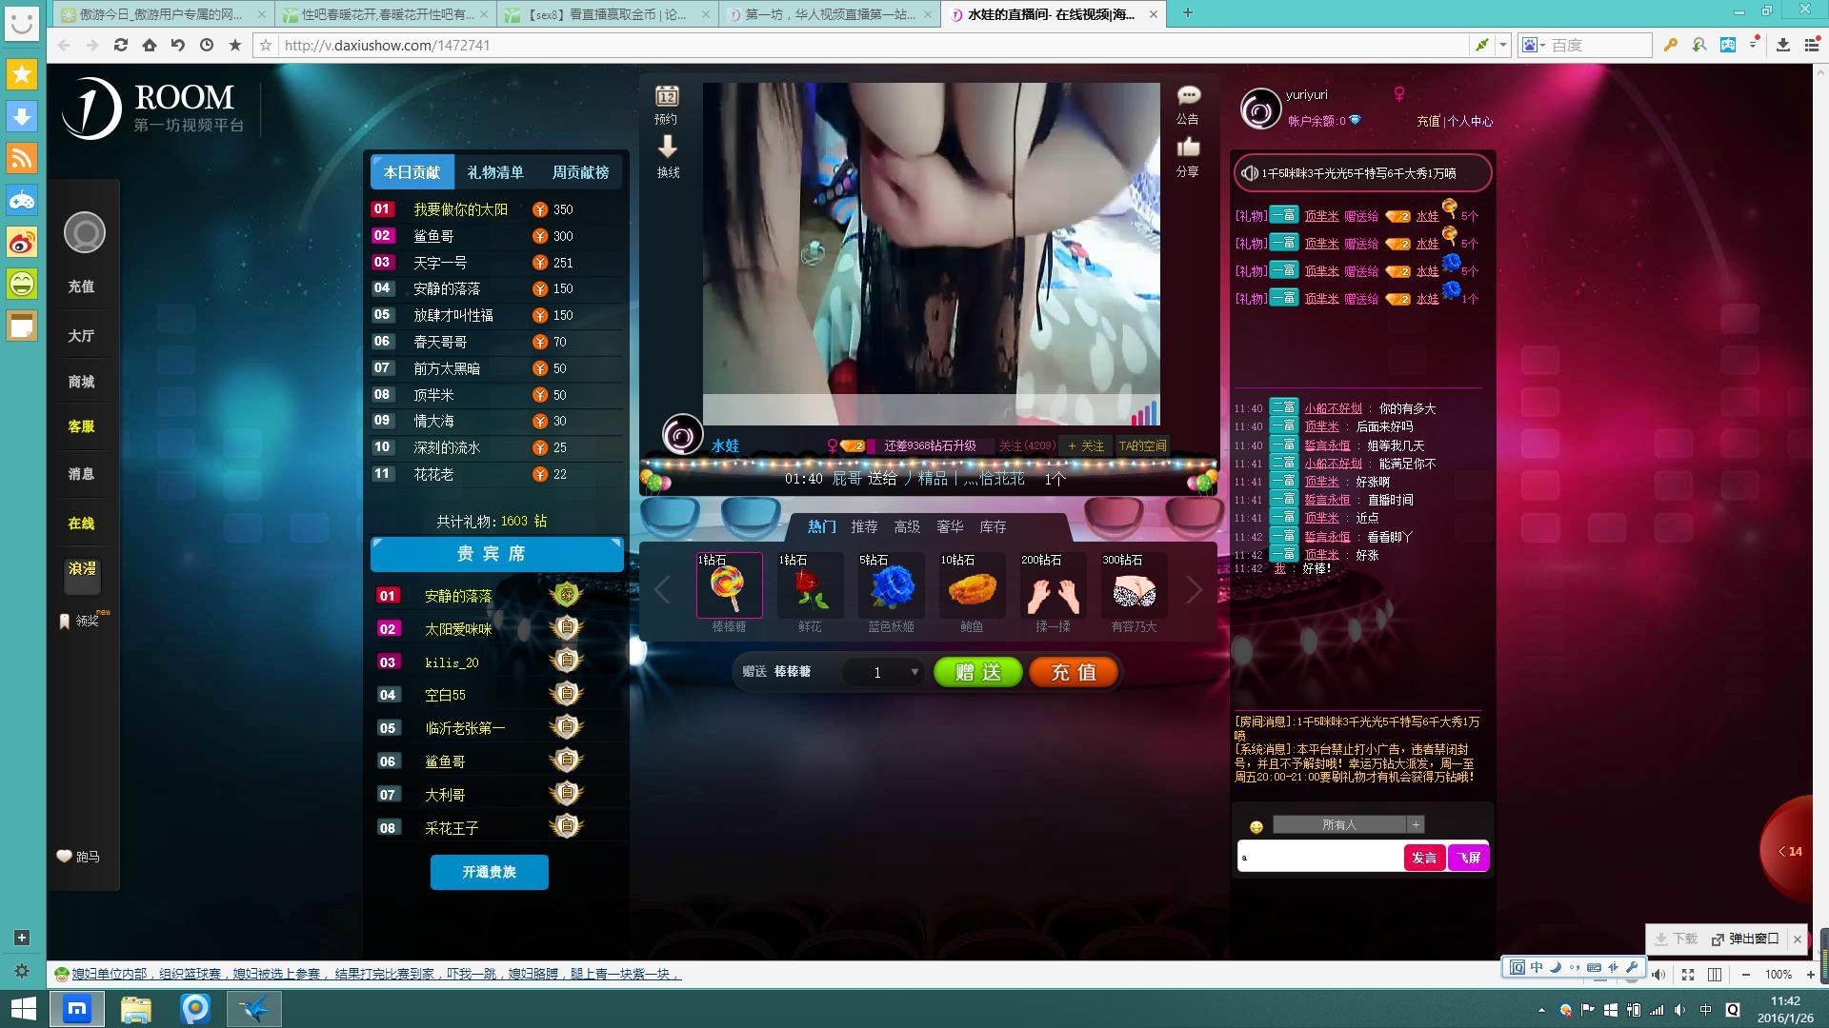Click the green 赠送 button
Image resolution: width=1829 pixels, height=1028 pixels.
978,672
